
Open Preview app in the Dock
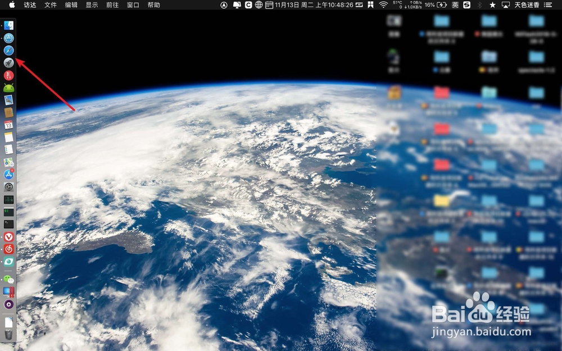pos(8,101)
